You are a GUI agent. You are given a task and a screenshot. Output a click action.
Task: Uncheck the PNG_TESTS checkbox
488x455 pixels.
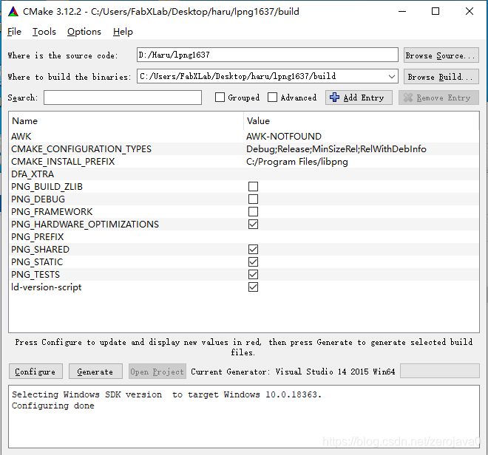tap(253, 275)
